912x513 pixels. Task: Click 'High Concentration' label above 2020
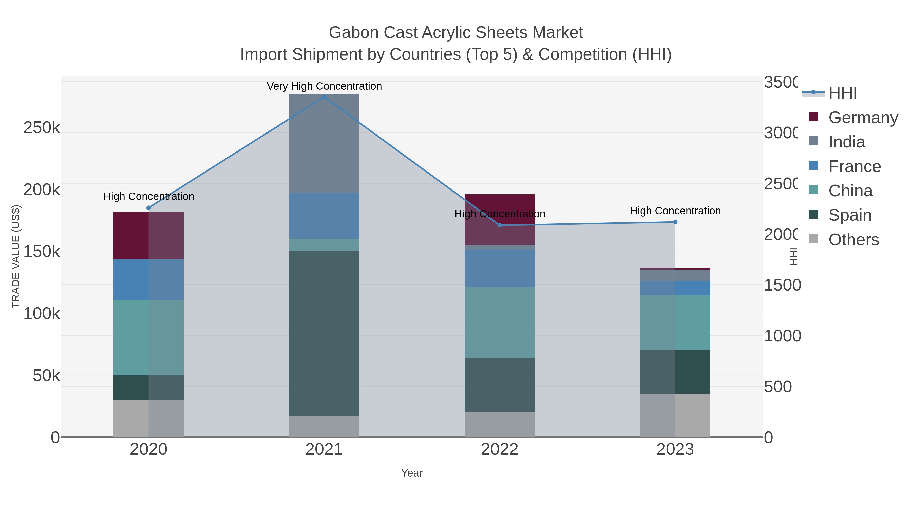pos(149,196)
